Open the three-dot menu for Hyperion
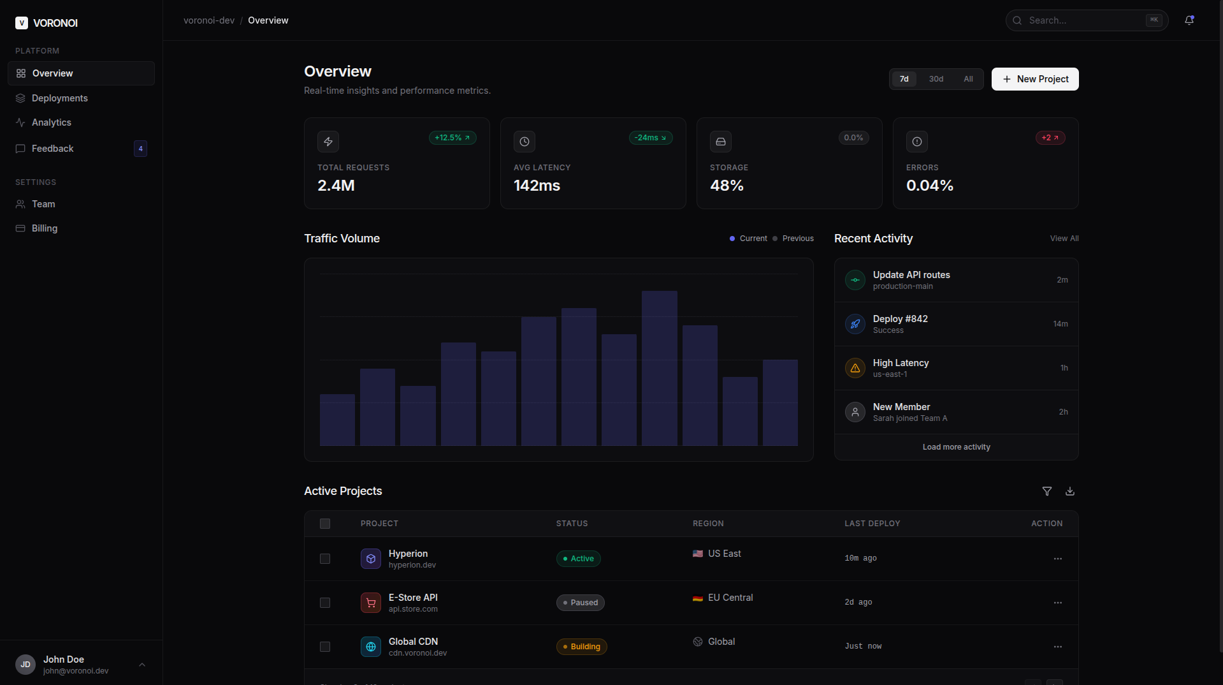The image size is (1223, 685). [1057, 559]
